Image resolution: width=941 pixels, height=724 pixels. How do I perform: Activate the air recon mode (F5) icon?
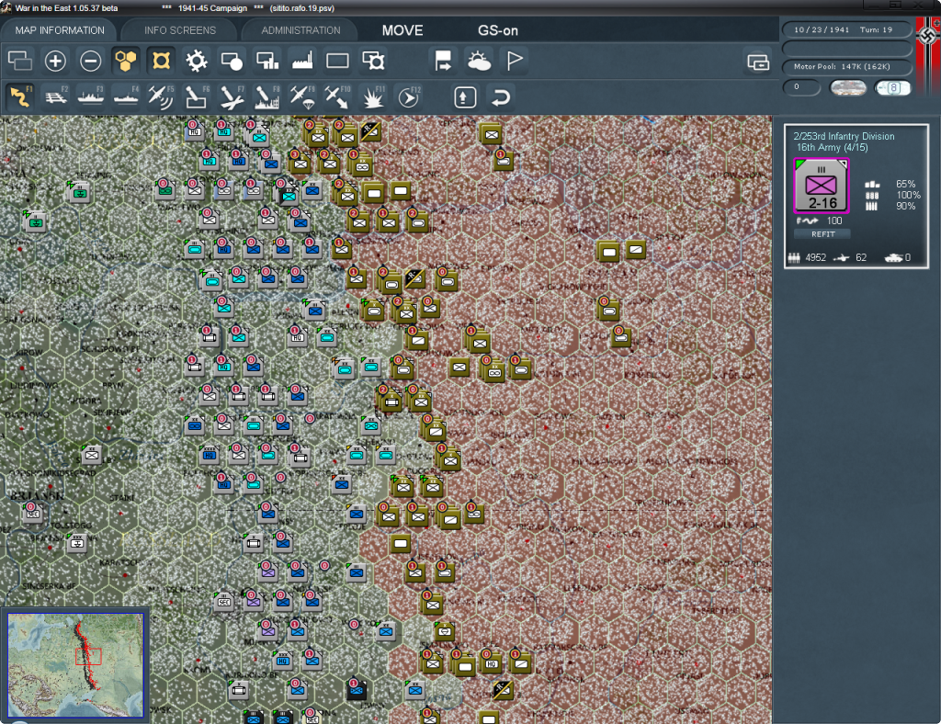tap(161, 96)
